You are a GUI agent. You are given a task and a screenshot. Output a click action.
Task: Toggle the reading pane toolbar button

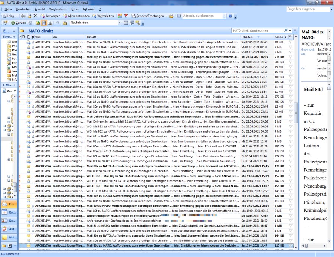tap(44, 23)
